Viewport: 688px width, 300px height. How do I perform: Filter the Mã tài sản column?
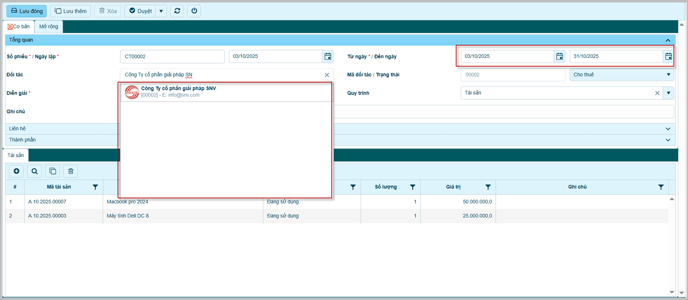point(95,187)
